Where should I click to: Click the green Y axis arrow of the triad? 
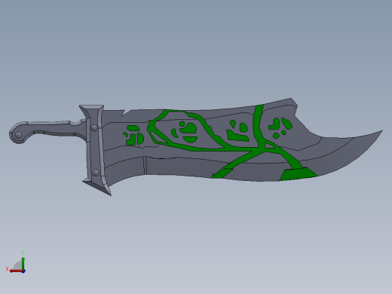(x=23, y=263)
